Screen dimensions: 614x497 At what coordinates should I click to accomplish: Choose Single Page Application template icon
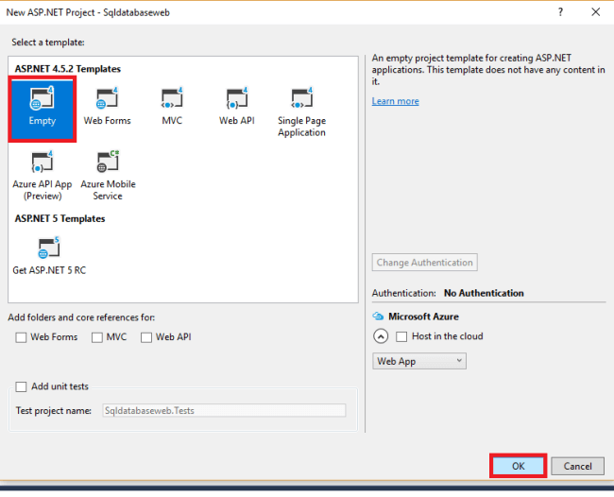click(x=302, y=98)
